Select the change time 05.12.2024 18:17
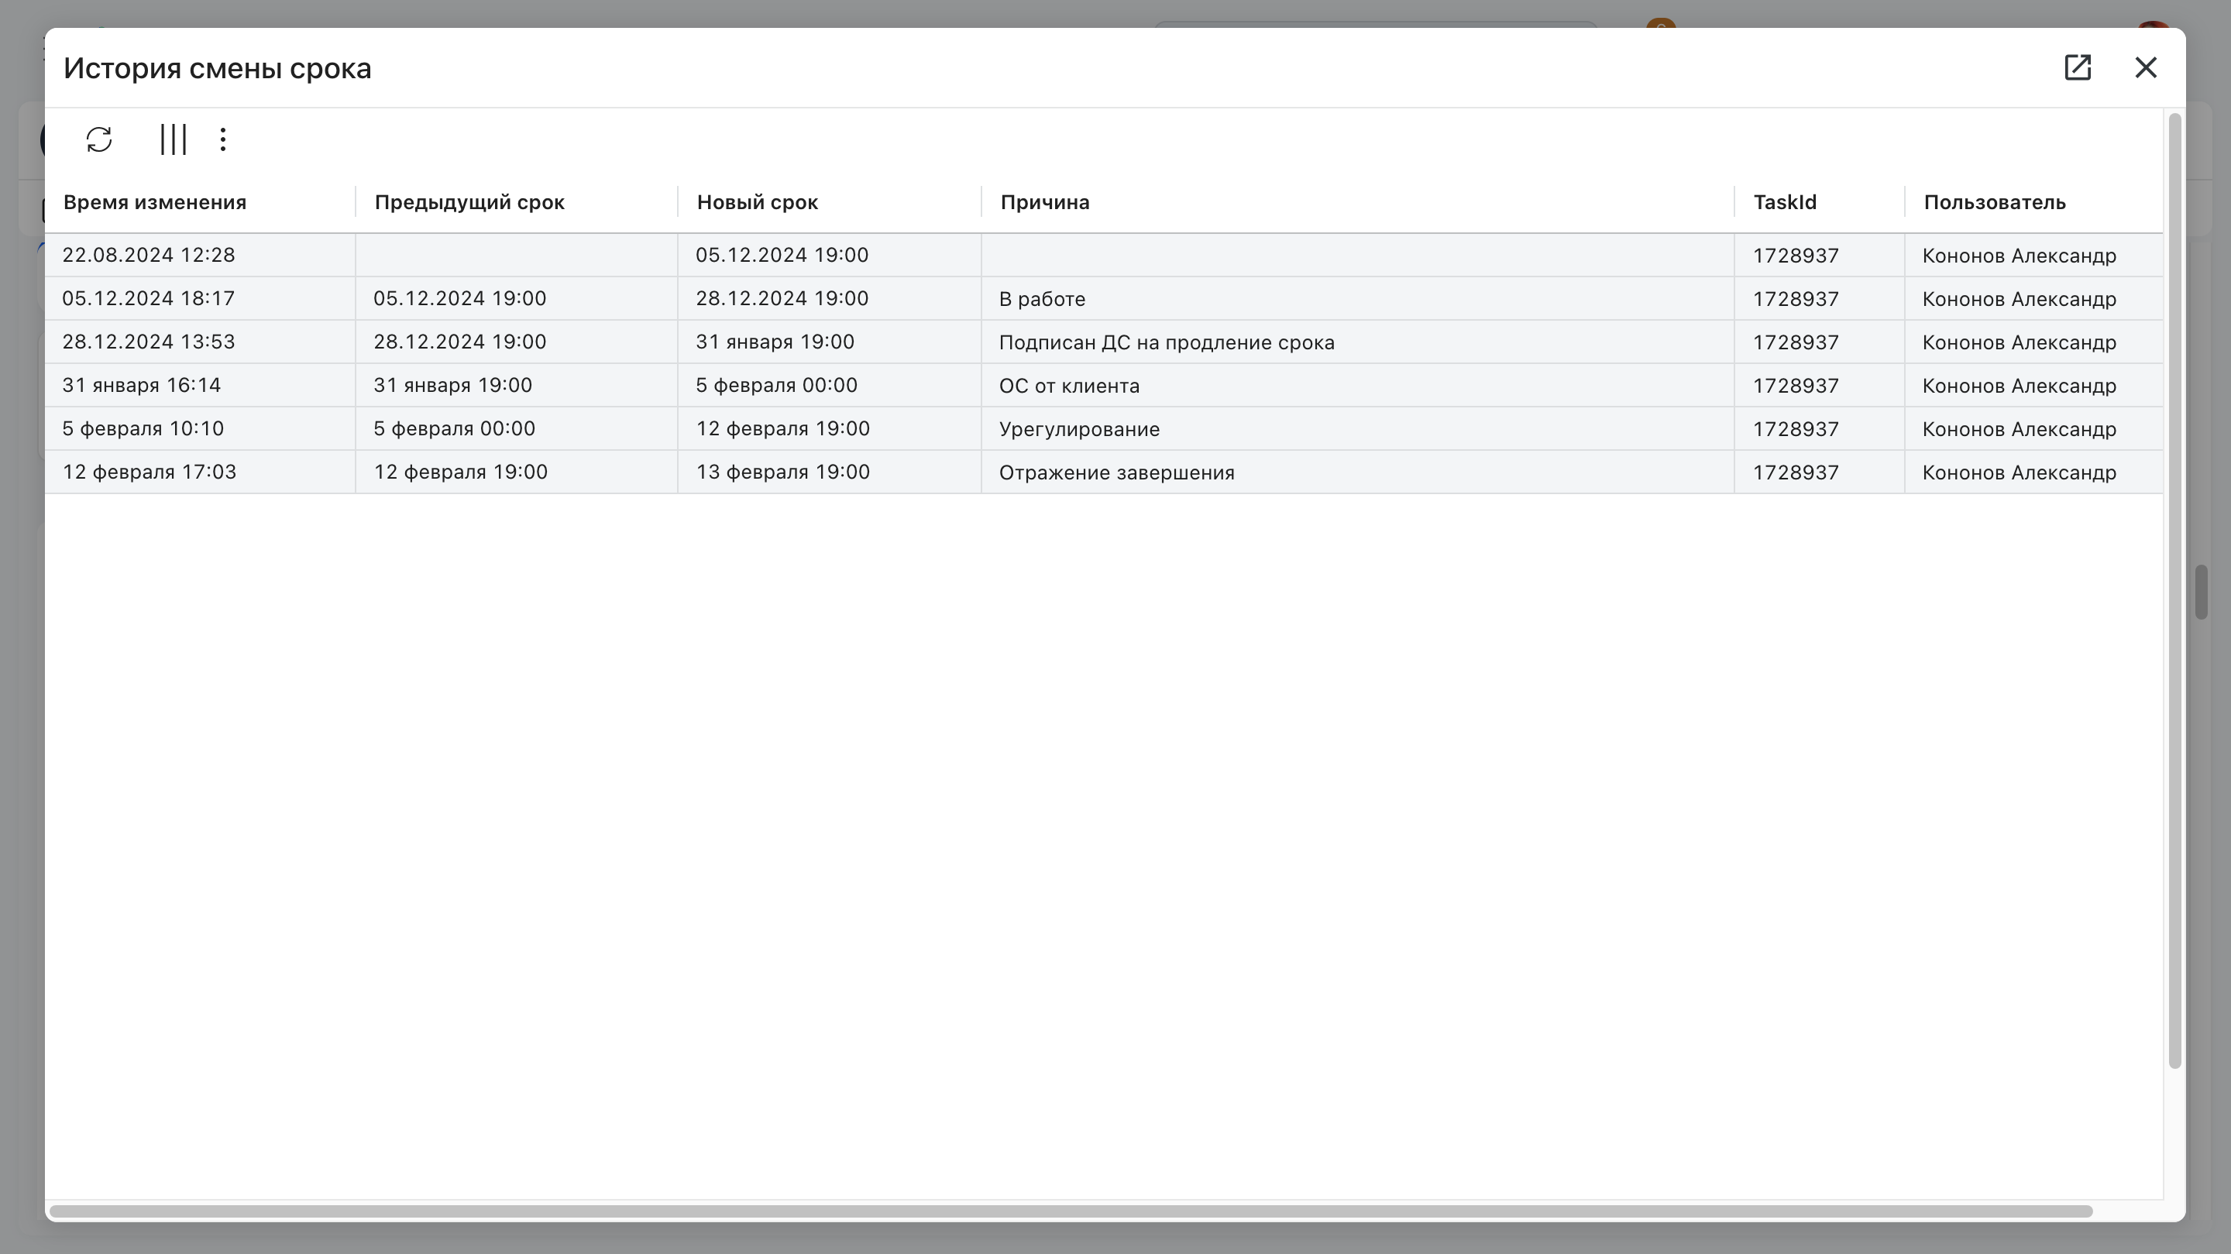 click(149, 299)
